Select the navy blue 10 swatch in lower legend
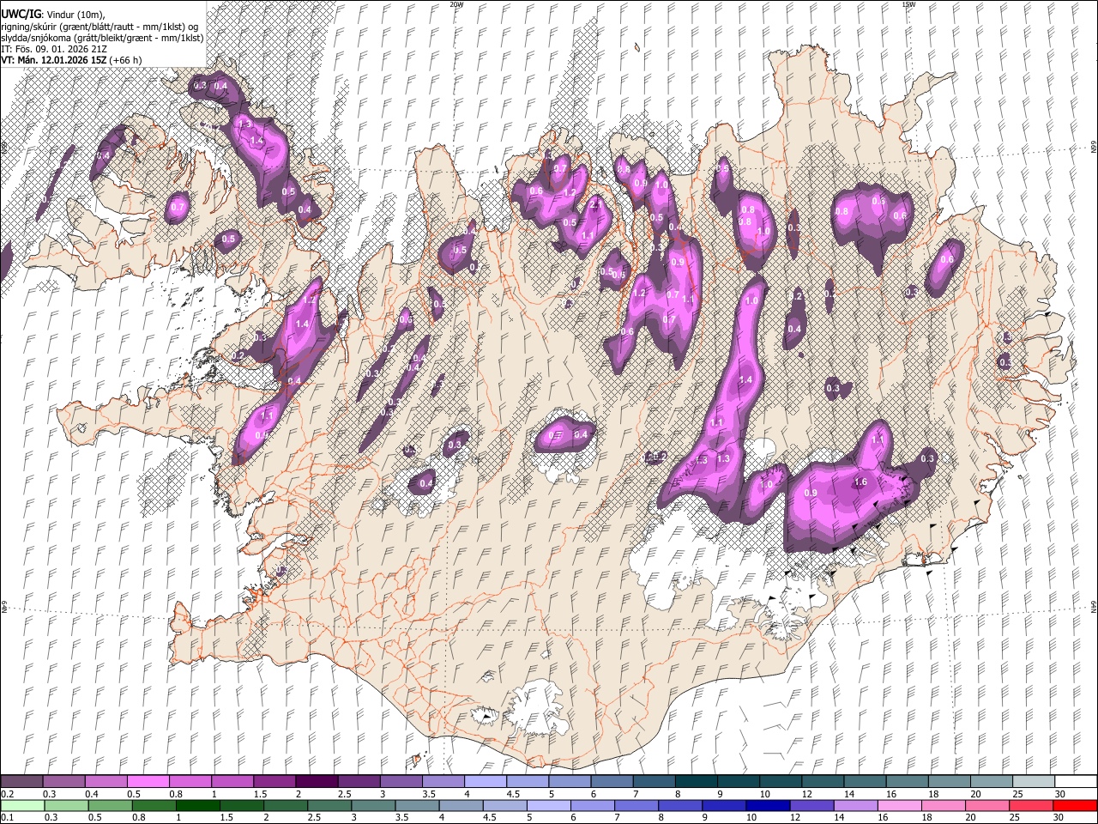Screen dimensions: 1098x824 click(767, 805)
